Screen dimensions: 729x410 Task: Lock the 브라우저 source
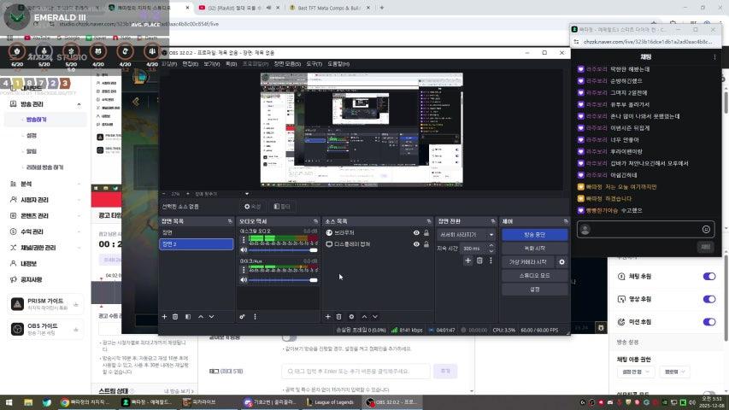pyautogui.click(x=426, y=232)
